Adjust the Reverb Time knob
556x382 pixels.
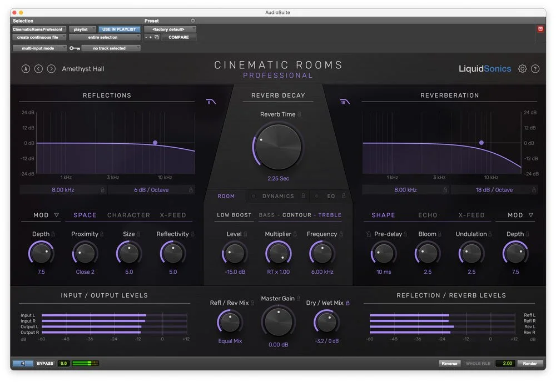[x=277, y=145]
